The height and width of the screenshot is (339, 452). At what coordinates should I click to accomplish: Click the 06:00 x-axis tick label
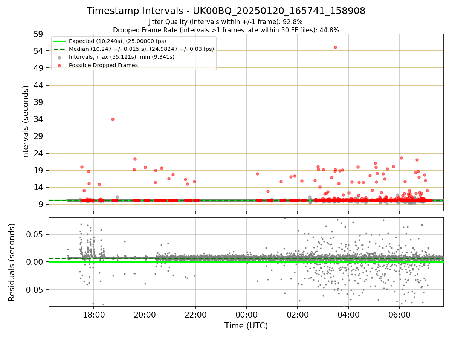click(x=399, y=315)
